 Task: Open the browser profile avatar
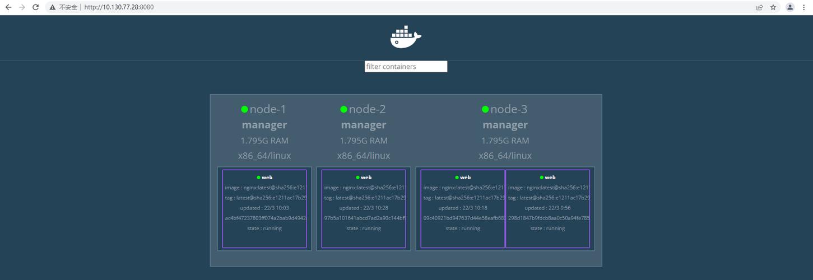point(790,7)
